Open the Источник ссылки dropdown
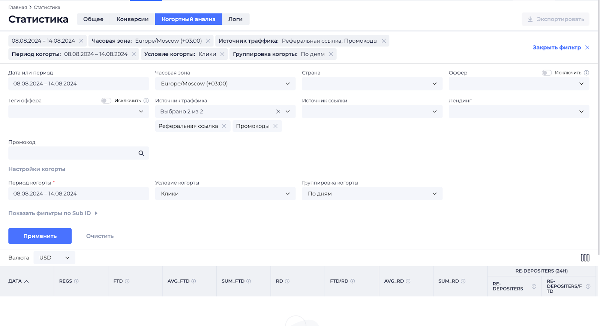This screenshot has height=326, width=600. click(372, 112)
